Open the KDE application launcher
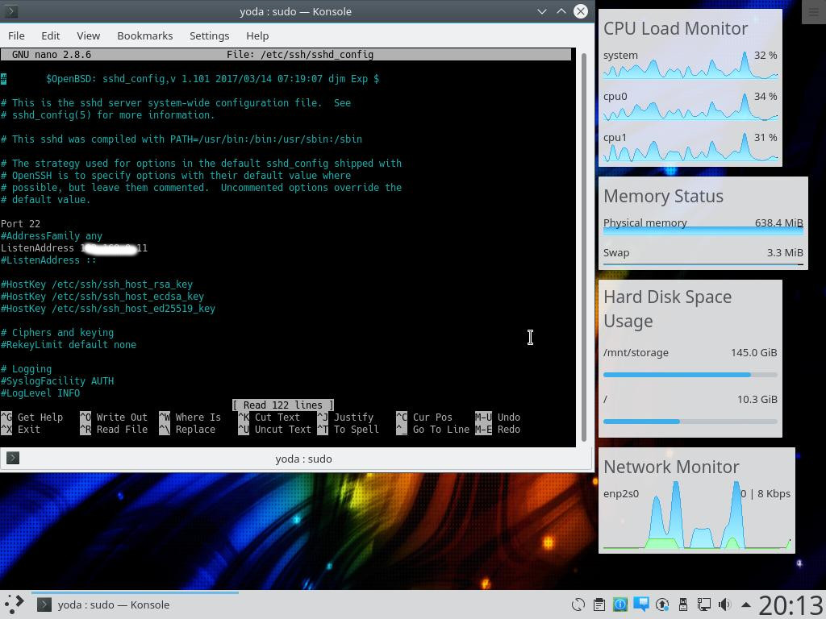 click(x=14, y=604)
